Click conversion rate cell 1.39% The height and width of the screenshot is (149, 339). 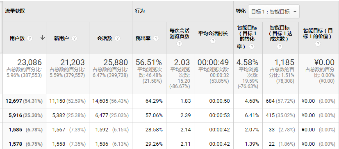click(252, 144)
